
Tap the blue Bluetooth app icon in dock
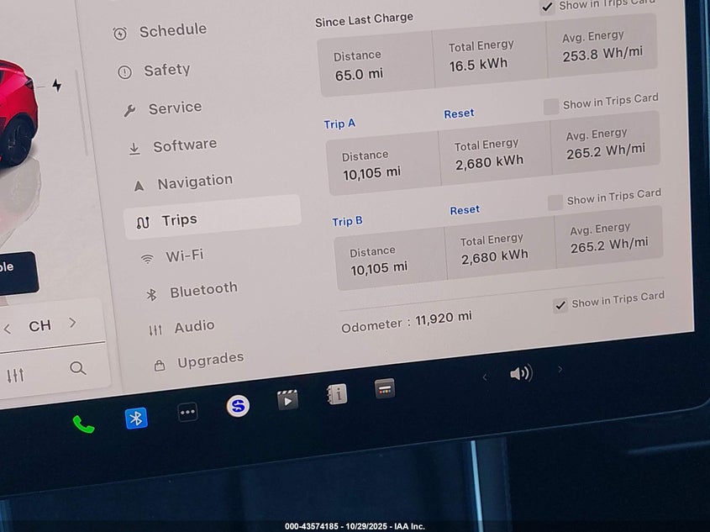pos(136,418)
